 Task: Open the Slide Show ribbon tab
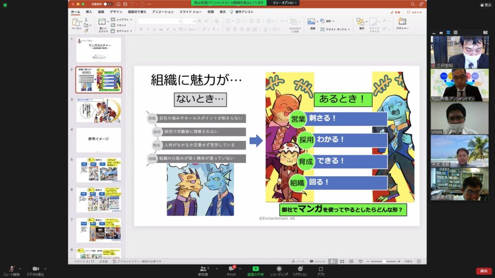(x=190, y=12)
